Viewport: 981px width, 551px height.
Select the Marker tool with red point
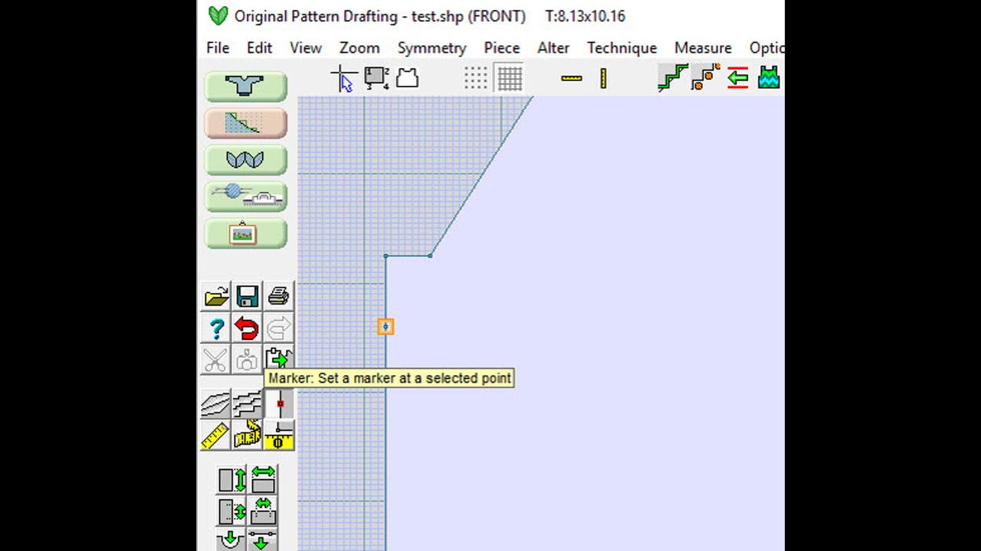(280, 403)
